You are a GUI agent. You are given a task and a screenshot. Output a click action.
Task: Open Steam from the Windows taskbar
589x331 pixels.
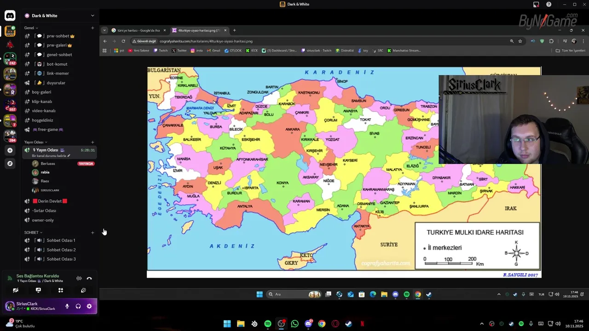(348, 324)
